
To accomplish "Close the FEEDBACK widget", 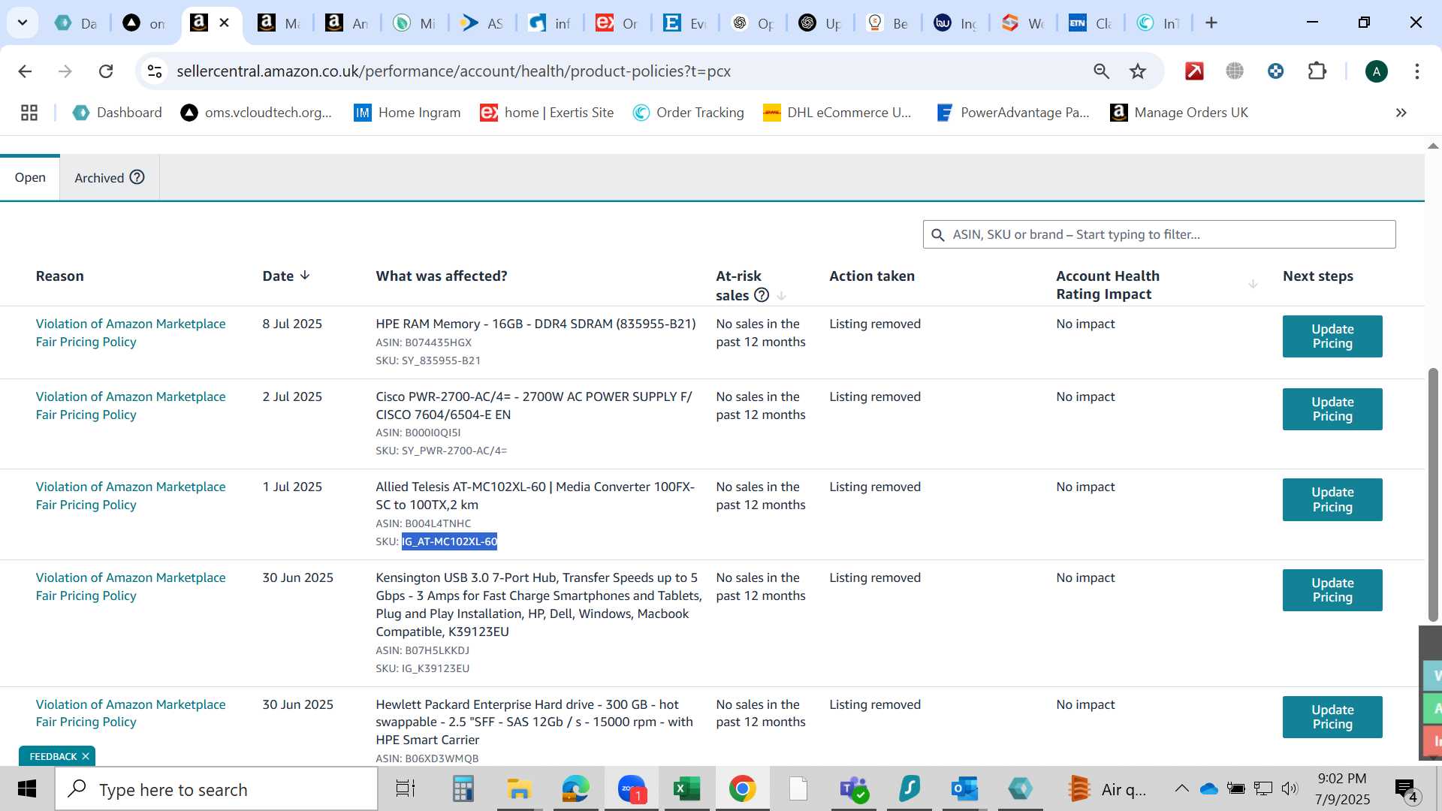I will (x=86, y=756).
